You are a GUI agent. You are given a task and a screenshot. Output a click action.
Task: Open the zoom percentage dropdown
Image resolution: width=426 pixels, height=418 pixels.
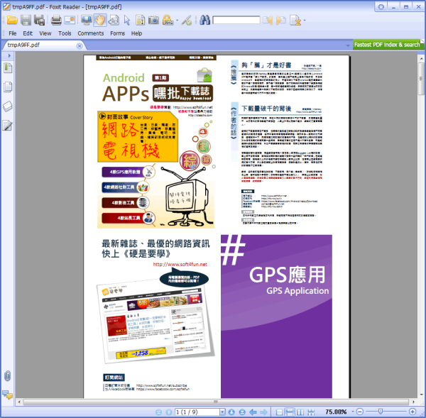click(352, 412)
